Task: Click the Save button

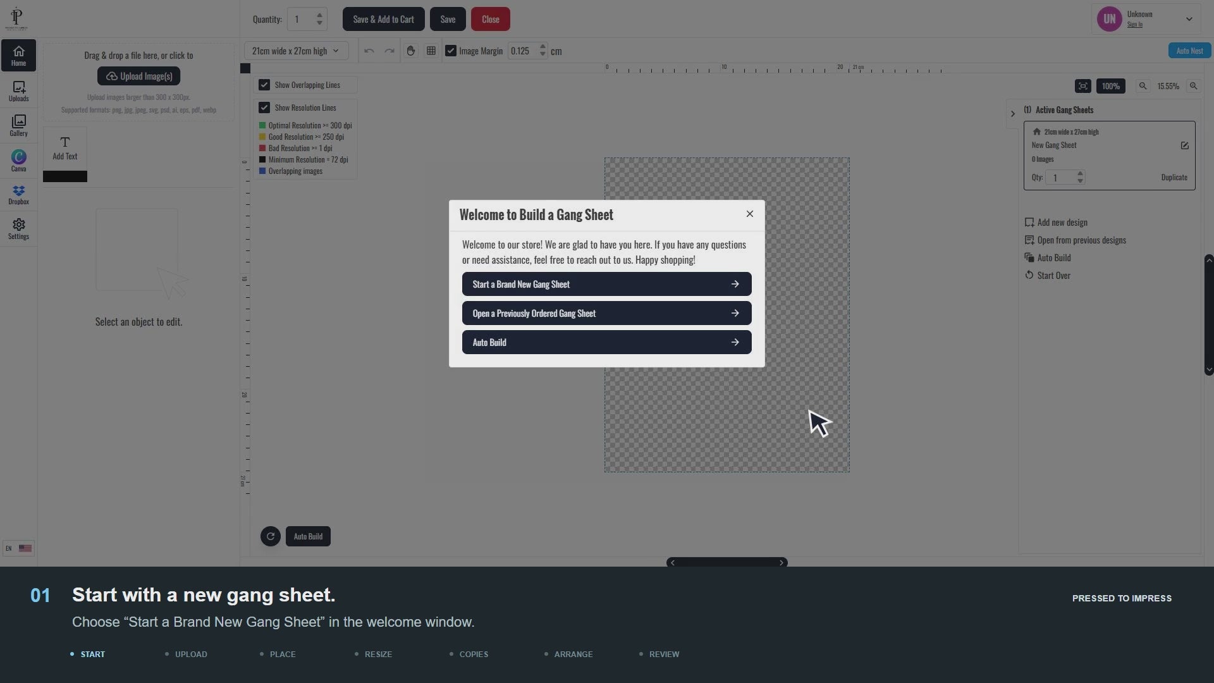Action: [448, 19]
